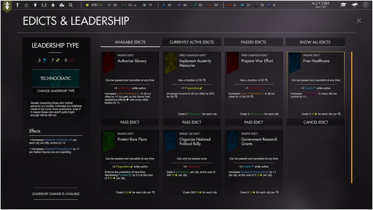Viewport: 373px width, 210px height.
Task: Pass the Prepare War Effort edict
Action: coord(253,122)
